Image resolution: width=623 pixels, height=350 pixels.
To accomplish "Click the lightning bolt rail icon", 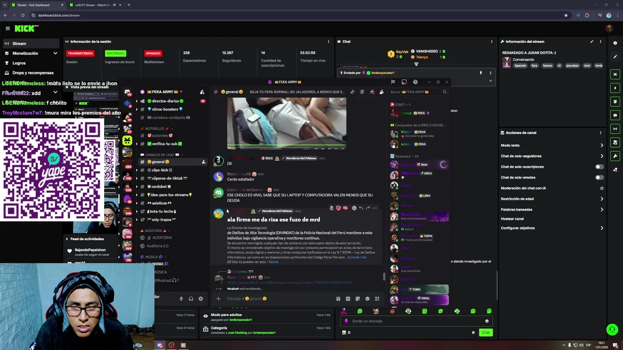I will click(x=615, y=88).
